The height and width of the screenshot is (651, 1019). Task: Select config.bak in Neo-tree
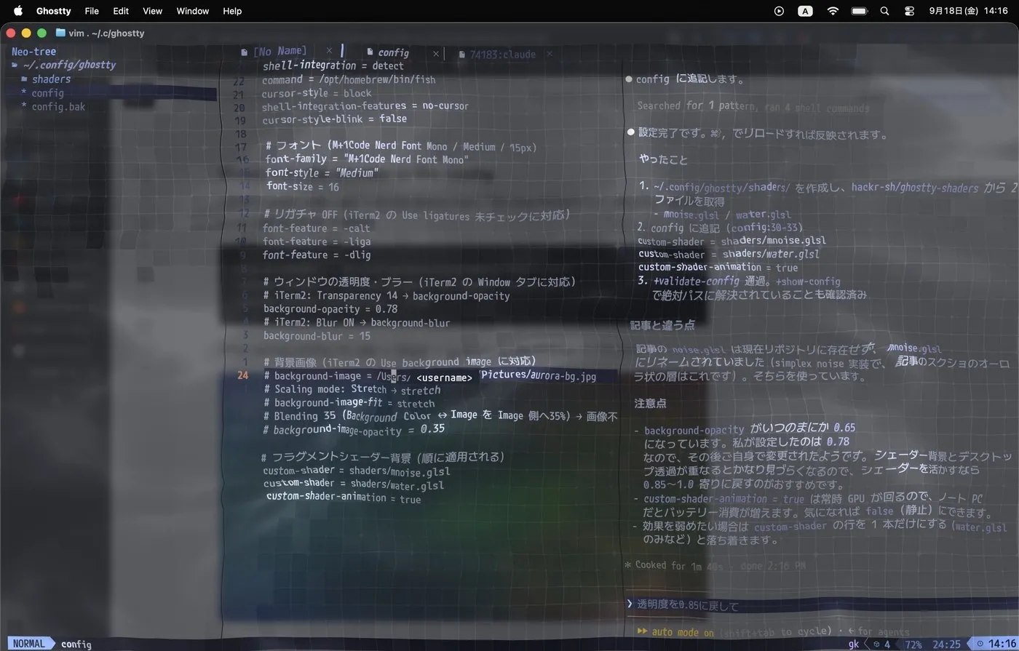(x=58, y=107)
